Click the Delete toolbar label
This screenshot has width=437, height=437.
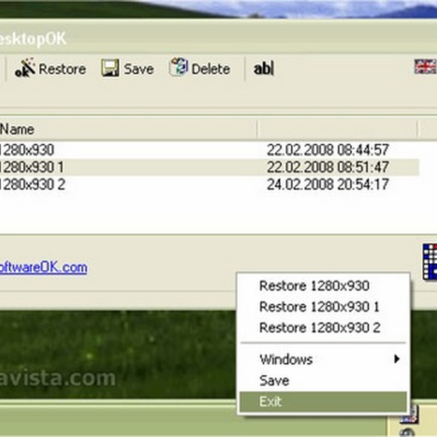(x=211, y=69)
